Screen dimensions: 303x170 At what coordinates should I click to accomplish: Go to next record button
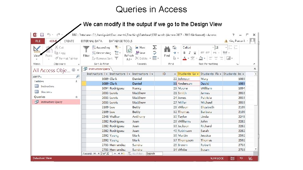coord(115,154)
